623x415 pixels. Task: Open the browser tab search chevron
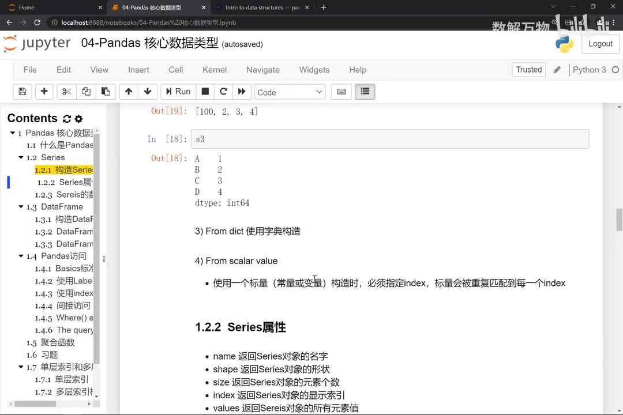[x=553, y=7]
